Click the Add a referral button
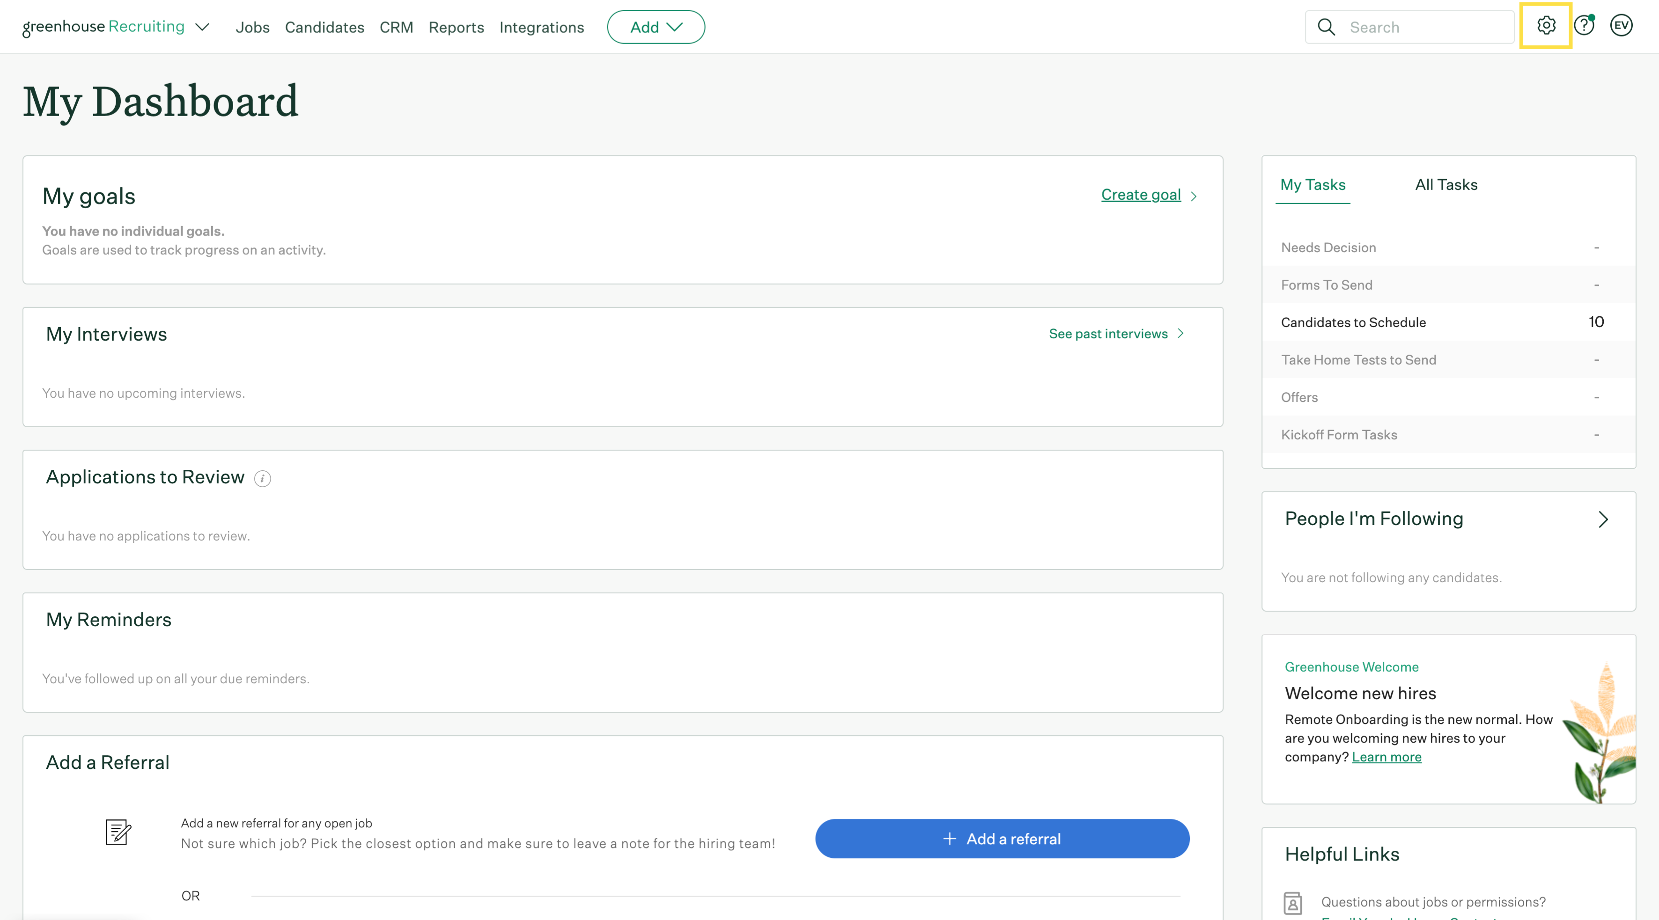The width and height of the screenshot is (1659, 920). 1002,838
